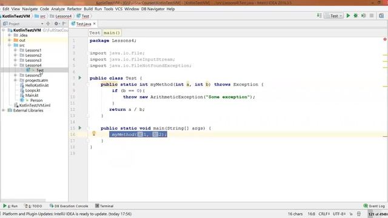Select Main.kt in project tree

click(32, 95)
